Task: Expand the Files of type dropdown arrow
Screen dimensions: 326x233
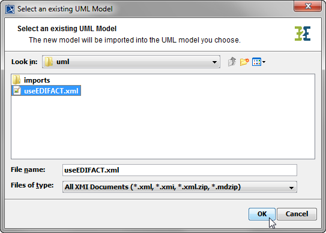Action: [291, 187]
